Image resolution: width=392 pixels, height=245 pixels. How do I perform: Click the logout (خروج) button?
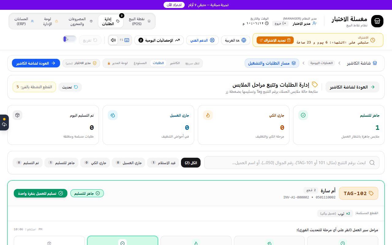coord(280,23)
